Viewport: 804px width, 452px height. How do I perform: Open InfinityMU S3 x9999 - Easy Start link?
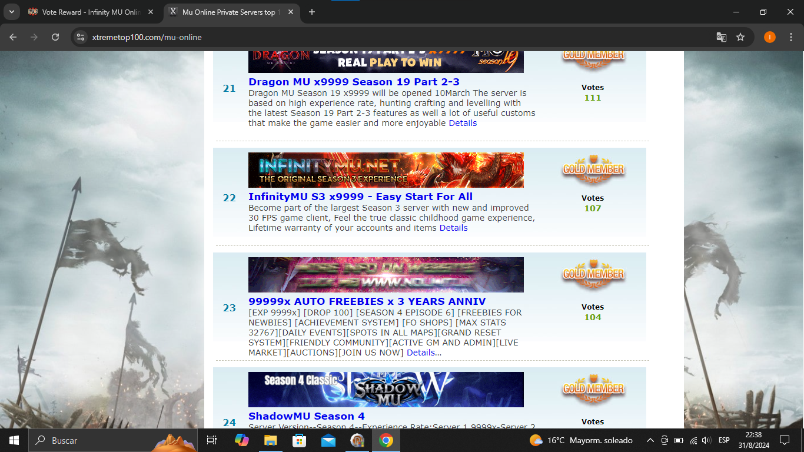point(360,197)
